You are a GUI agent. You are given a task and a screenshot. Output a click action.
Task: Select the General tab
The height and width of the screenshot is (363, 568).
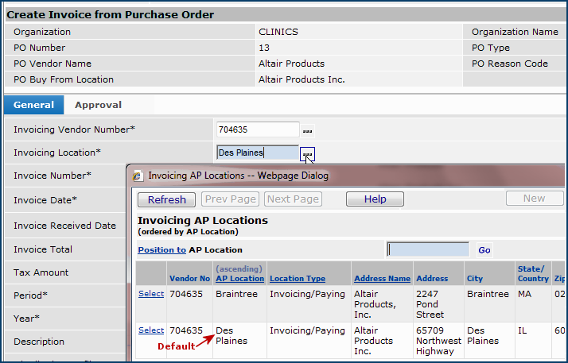(x=33, y=105)
